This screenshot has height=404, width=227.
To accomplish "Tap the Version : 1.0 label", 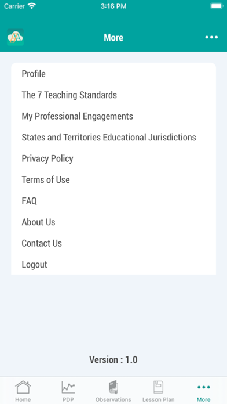I will (113, 359).
